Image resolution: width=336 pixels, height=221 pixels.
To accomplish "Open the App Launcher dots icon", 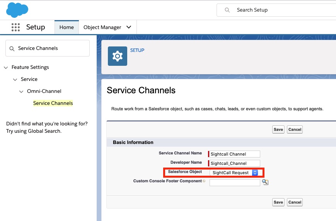I will 15,27.
